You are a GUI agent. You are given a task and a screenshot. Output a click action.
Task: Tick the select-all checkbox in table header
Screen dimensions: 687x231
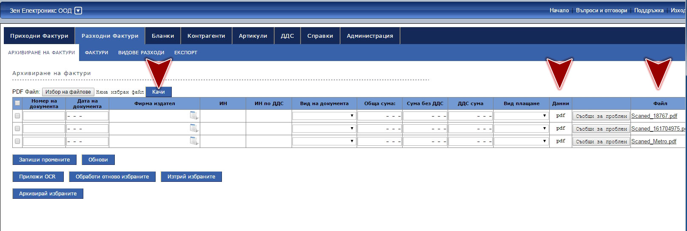[x=17, y=103]
